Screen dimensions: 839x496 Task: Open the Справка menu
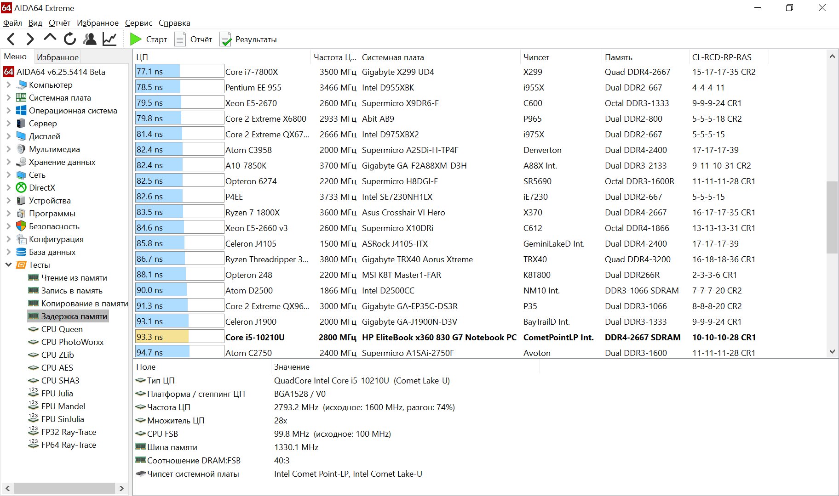174,23
